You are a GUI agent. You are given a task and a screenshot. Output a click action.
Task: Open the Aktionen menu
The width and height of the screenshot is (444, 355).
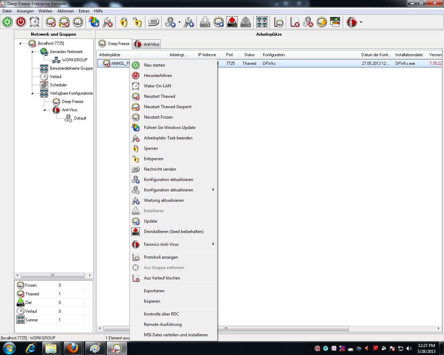pyautogui.click(x=66, y=11)
